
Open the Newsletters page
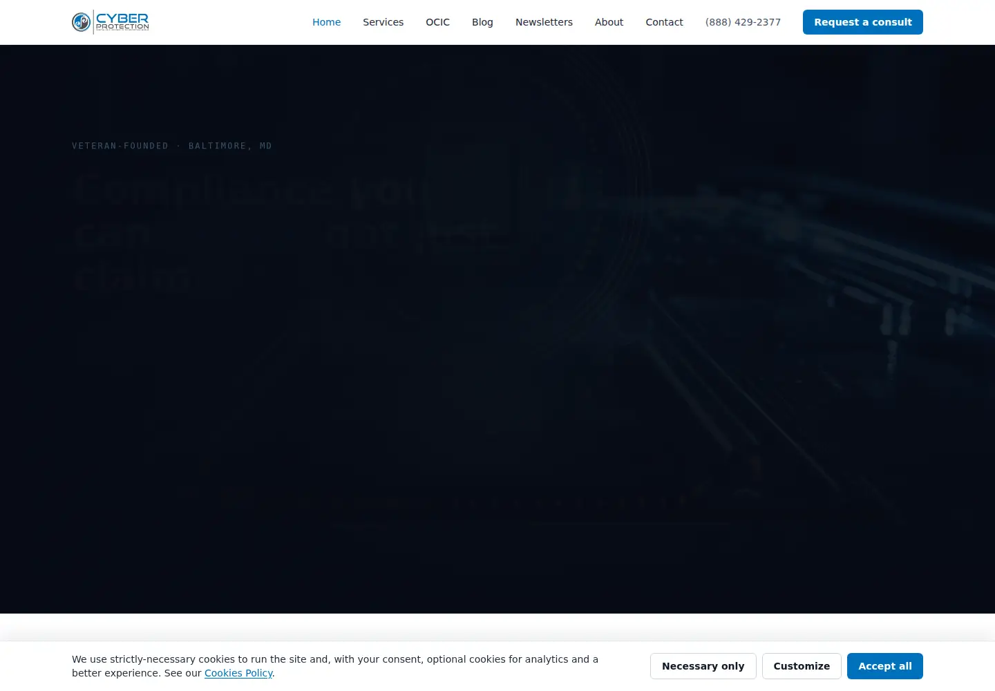pos(544,22)
